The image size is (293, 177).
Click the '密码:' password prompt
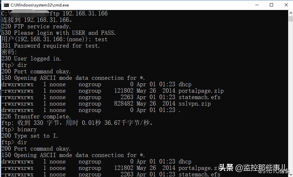(9, 52)
